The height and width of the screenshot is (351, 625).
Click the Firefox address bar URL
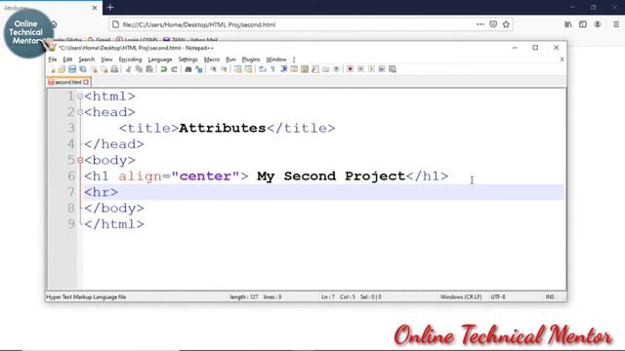pos(199,24)
